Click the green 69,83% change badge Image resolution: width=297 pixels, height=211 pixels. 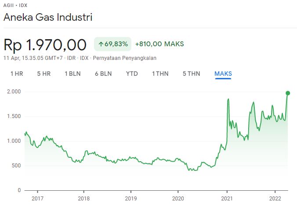113,44
